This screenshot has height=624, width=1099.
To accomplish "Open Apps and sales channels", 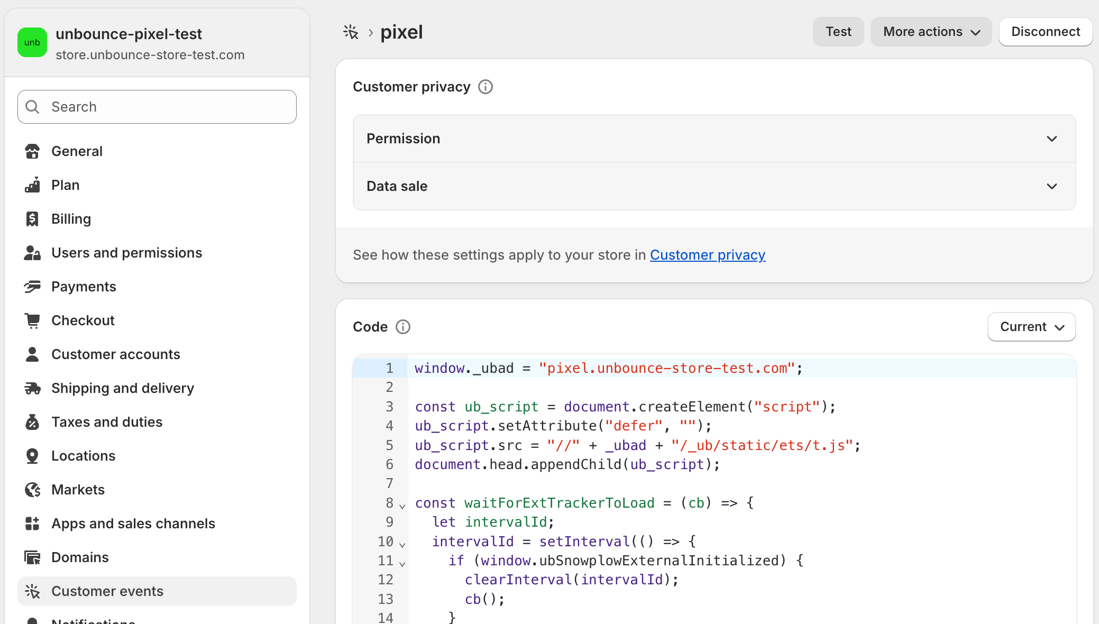I will point(157,524).
